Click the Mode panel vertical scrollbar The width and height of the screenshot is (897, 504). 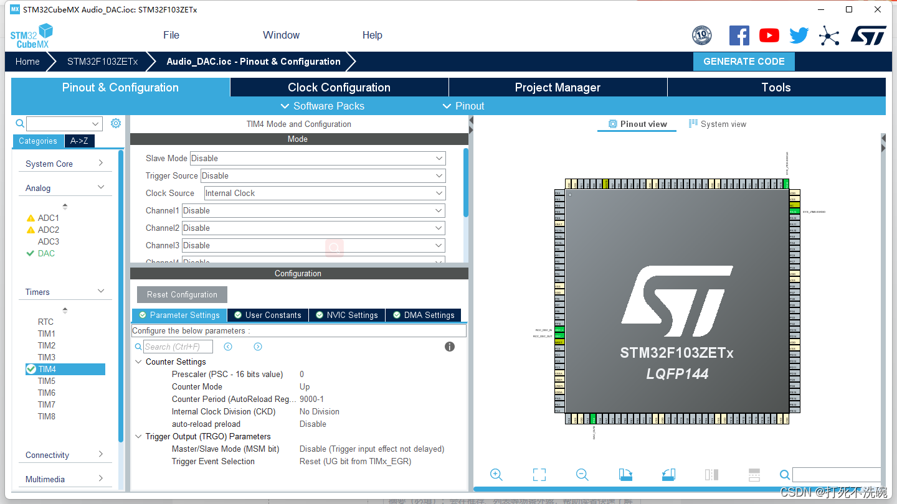[466, 182]
